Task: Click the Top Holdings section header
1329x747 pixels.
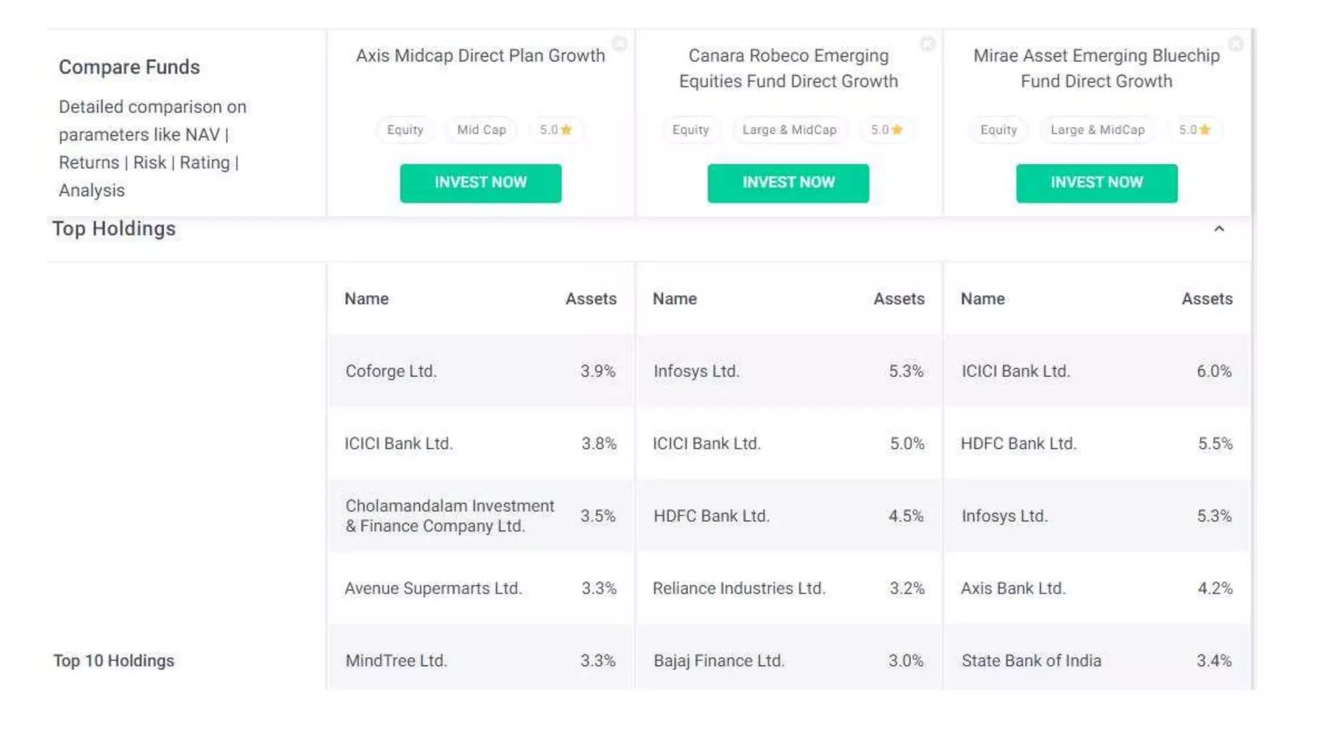Action: [114, 229]
